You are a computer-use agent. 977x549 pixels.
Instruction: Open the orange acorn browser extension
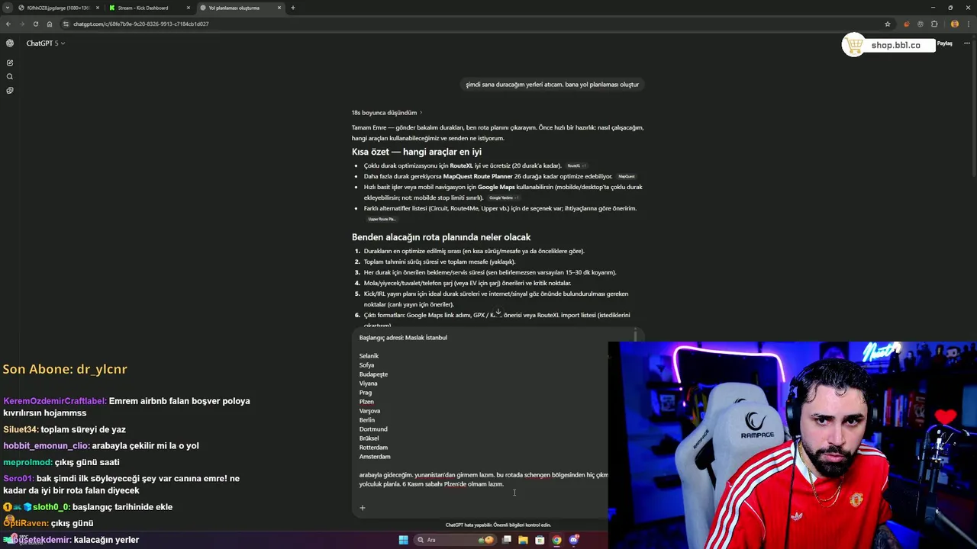pyautogui.click(x=907, y=24)
